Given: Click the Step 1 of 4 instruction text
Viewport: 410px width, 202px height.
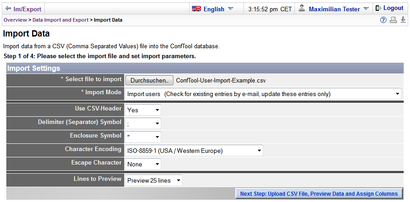Looking at the screenshot, I should pyautogui.click(x=100, y=56).
